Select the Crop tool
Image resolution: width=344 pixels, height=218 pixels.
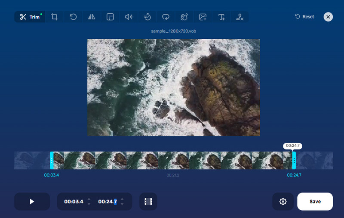tap(55, 17)
